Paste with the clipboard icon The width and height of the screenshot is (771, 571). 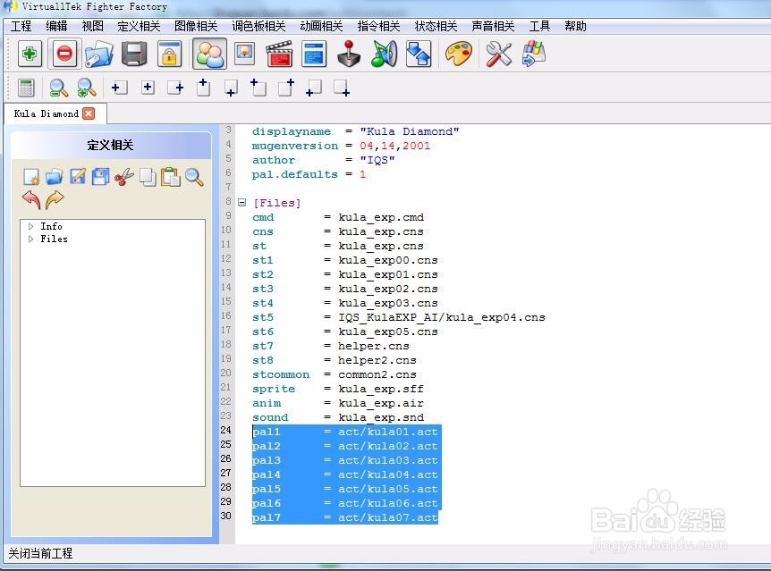click(x=171, y=177)
